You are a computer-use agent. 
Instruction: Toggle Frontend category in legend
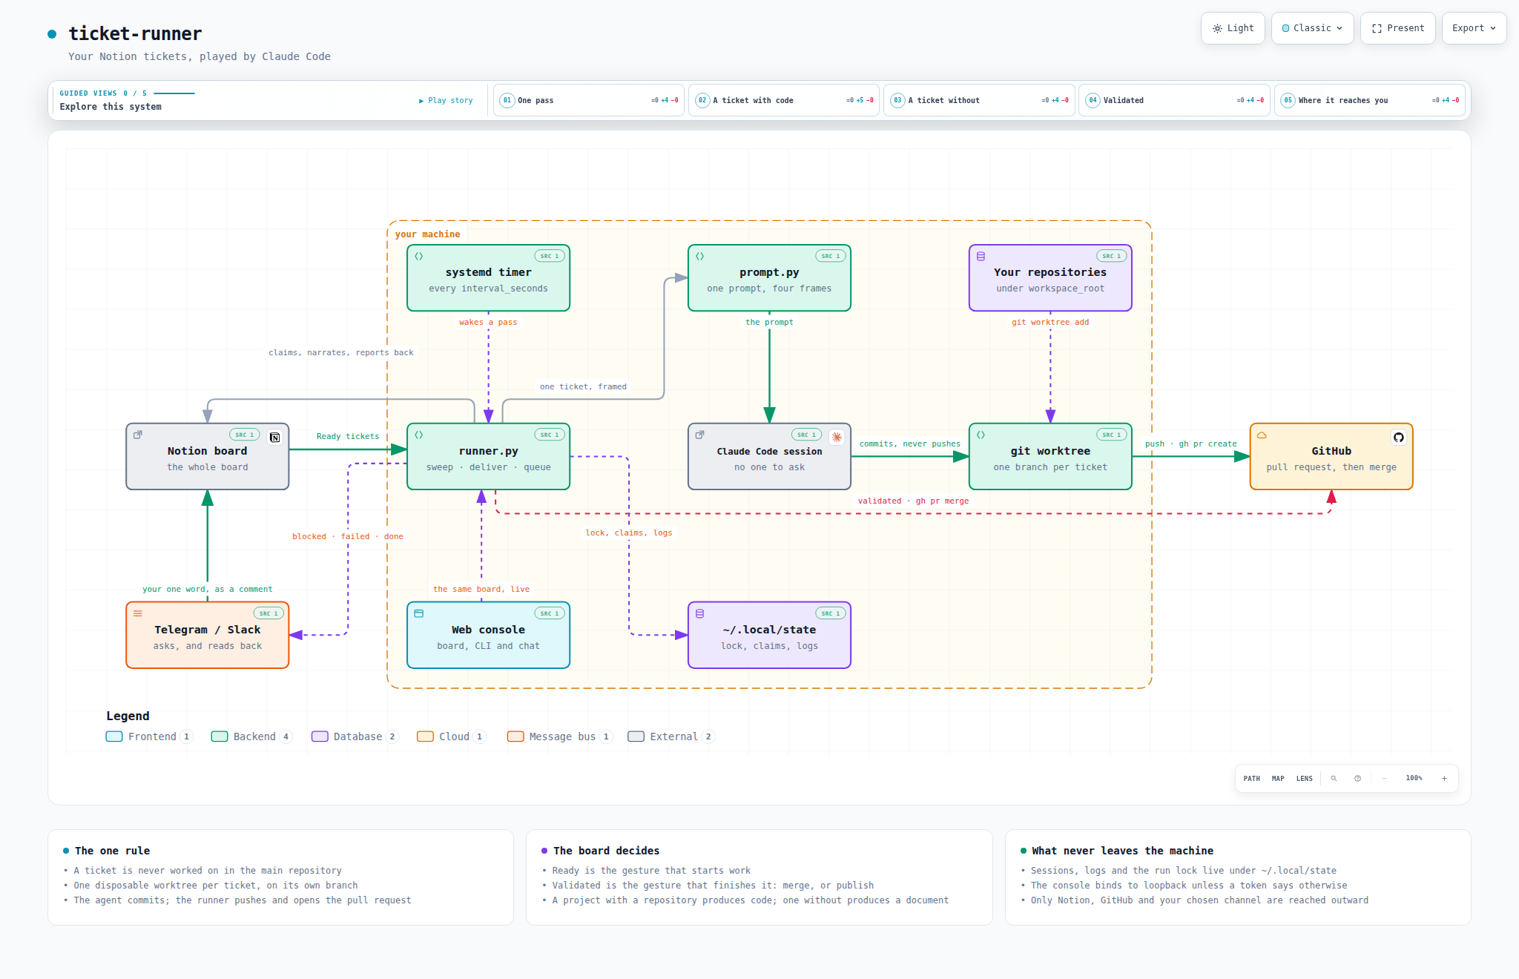pyautogui.click(x=149, y=736)
